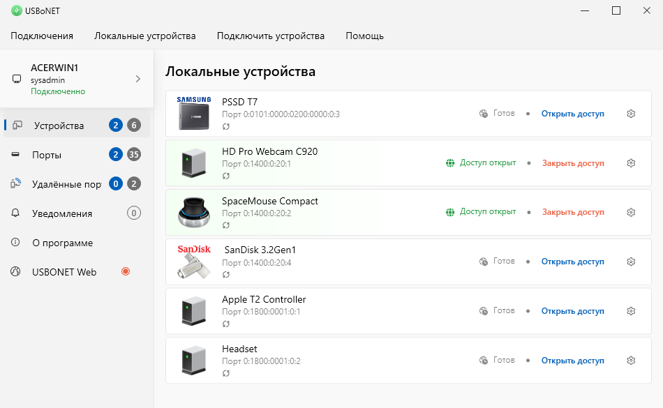The width and height of the screenshot is (663, 408).
Task: Open settings gear for SanDisk 3.2Gen1
Action: coord(631,262)
